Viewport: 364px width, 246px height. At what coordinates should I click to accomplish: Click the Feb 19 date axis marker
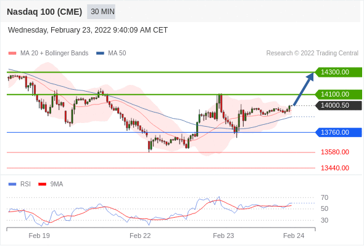click(39, 236)
